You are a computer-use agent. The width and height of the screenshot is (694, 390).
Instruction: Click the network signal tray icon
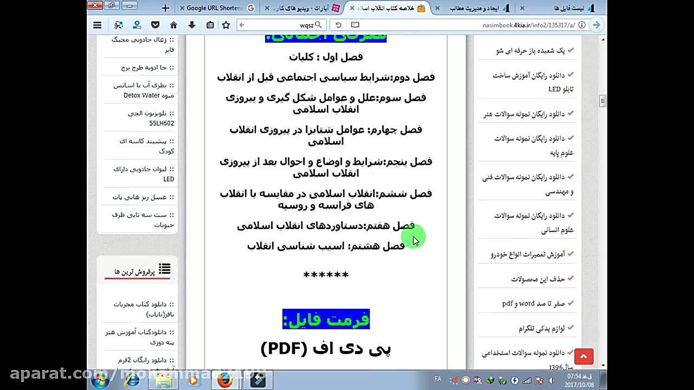pos(527,380)
